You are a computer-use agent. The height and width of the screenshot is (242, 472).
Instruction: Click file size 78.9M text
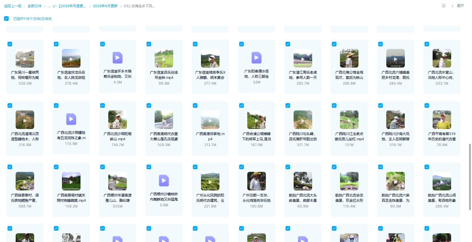coord(442,145)
